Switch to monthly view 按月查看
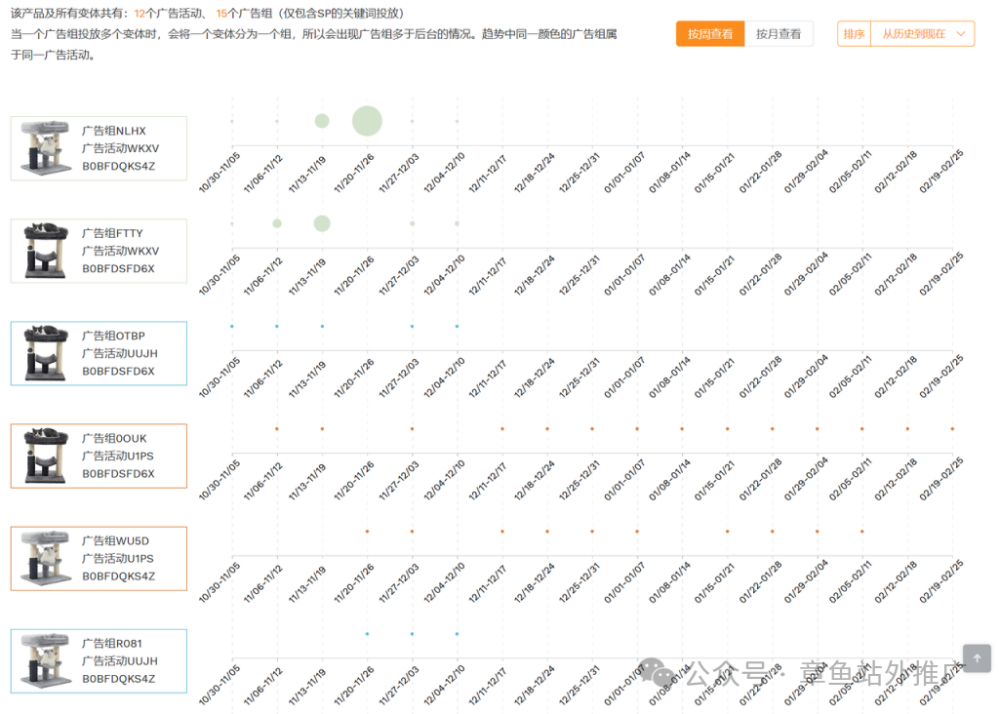Viewport: 999px width, 714px height. point(778,34)
